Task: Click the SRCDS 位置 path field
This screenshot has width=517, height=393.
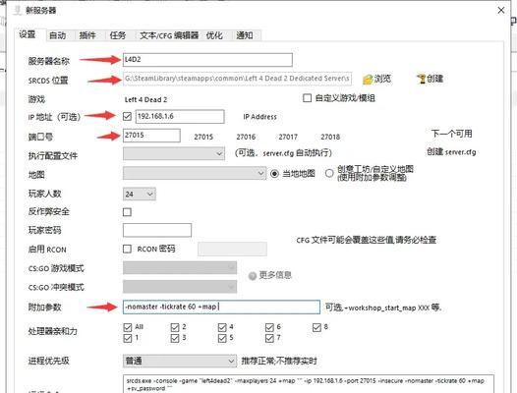Action: pos(237,79)
